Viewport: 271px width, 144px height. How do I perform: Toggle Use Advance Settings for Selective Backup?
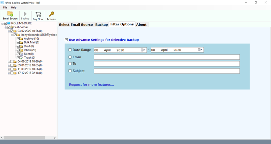[x=66, y=40]
